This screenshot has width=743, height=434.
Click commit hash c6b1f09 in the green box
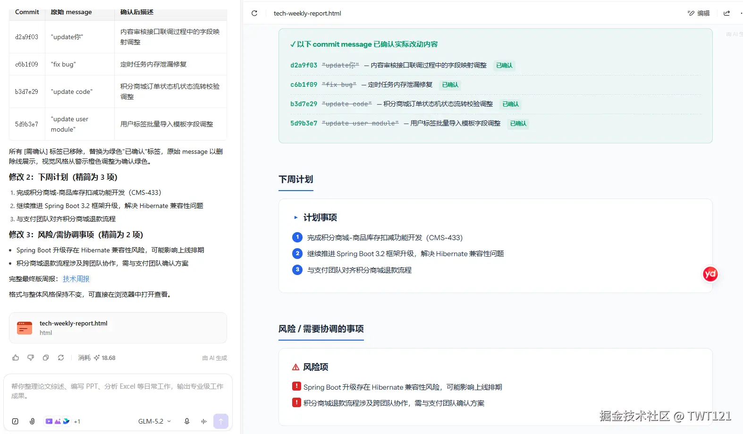point(304,84)
